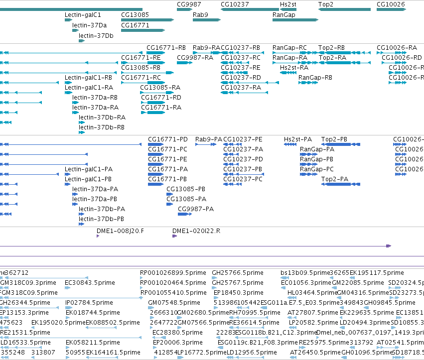This screenshot has width=424, height=360.
Task: Click transcript Lectin-galC1-RB label
Action: point(88,78)
